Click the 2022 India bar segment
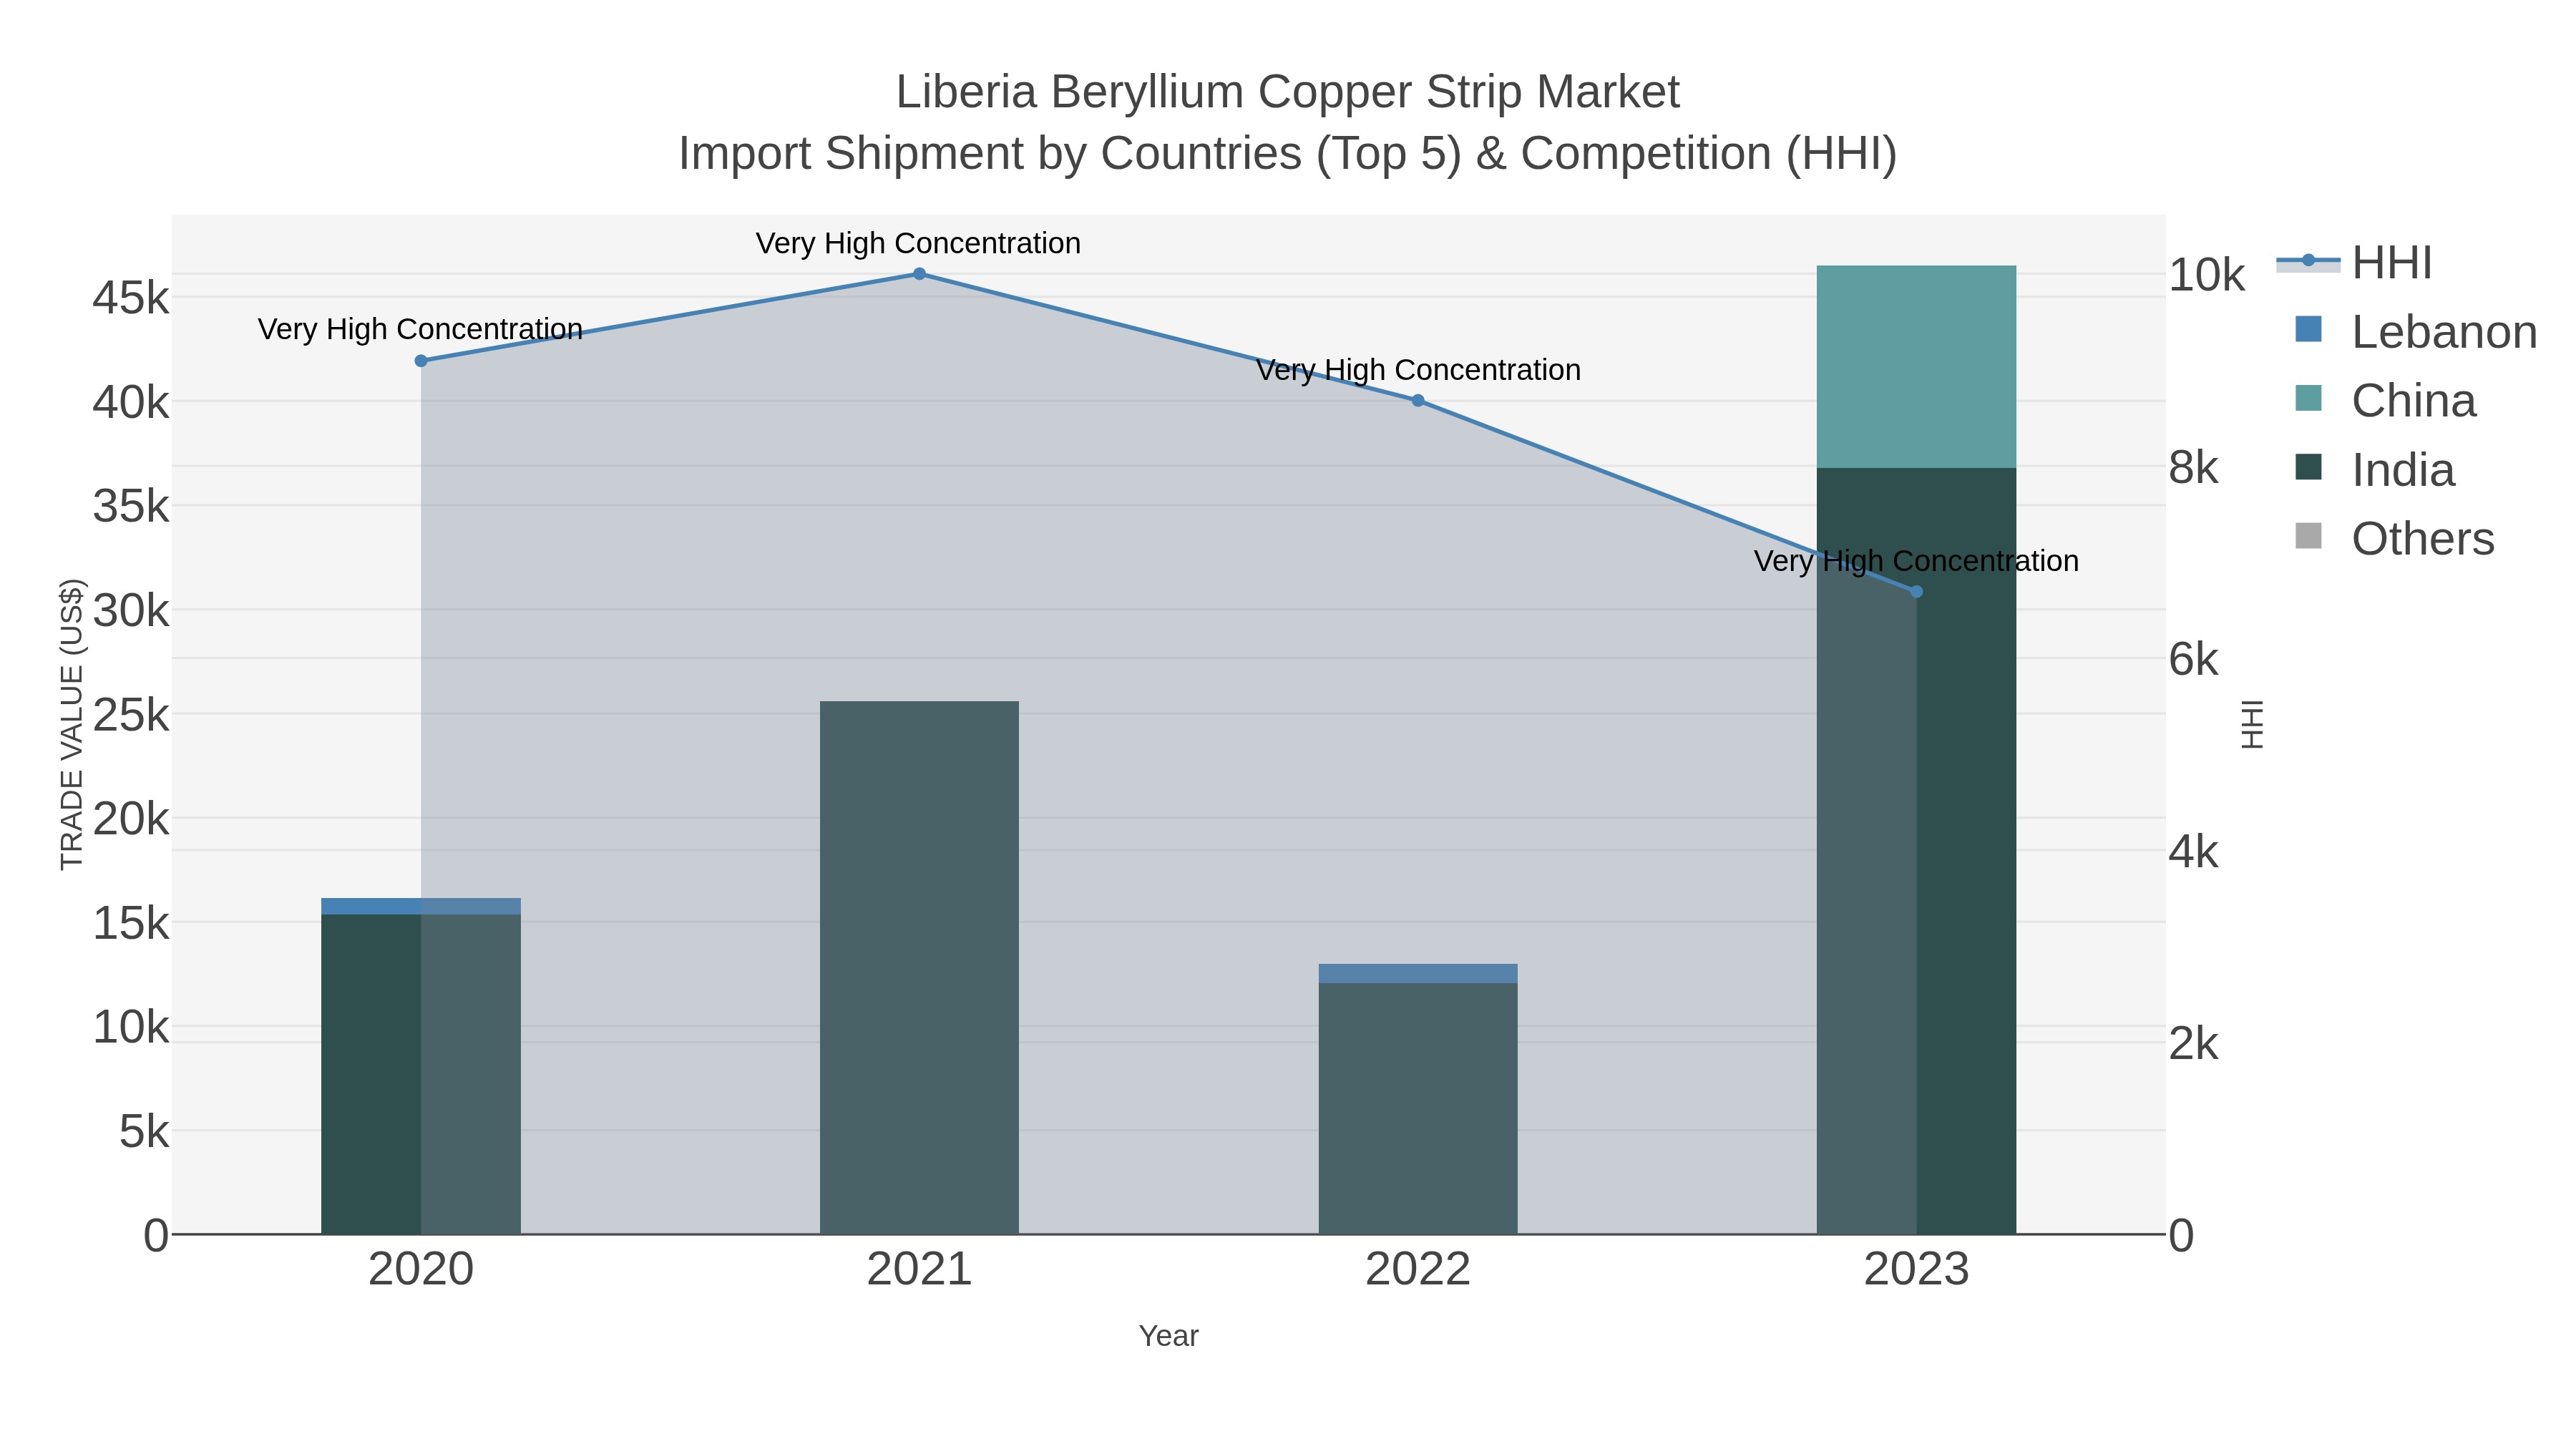 (1418, 1109)
